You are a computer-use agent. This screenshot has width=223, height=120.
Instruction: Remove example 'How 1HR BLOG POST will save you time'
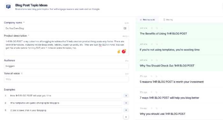[x=126, y=96]
